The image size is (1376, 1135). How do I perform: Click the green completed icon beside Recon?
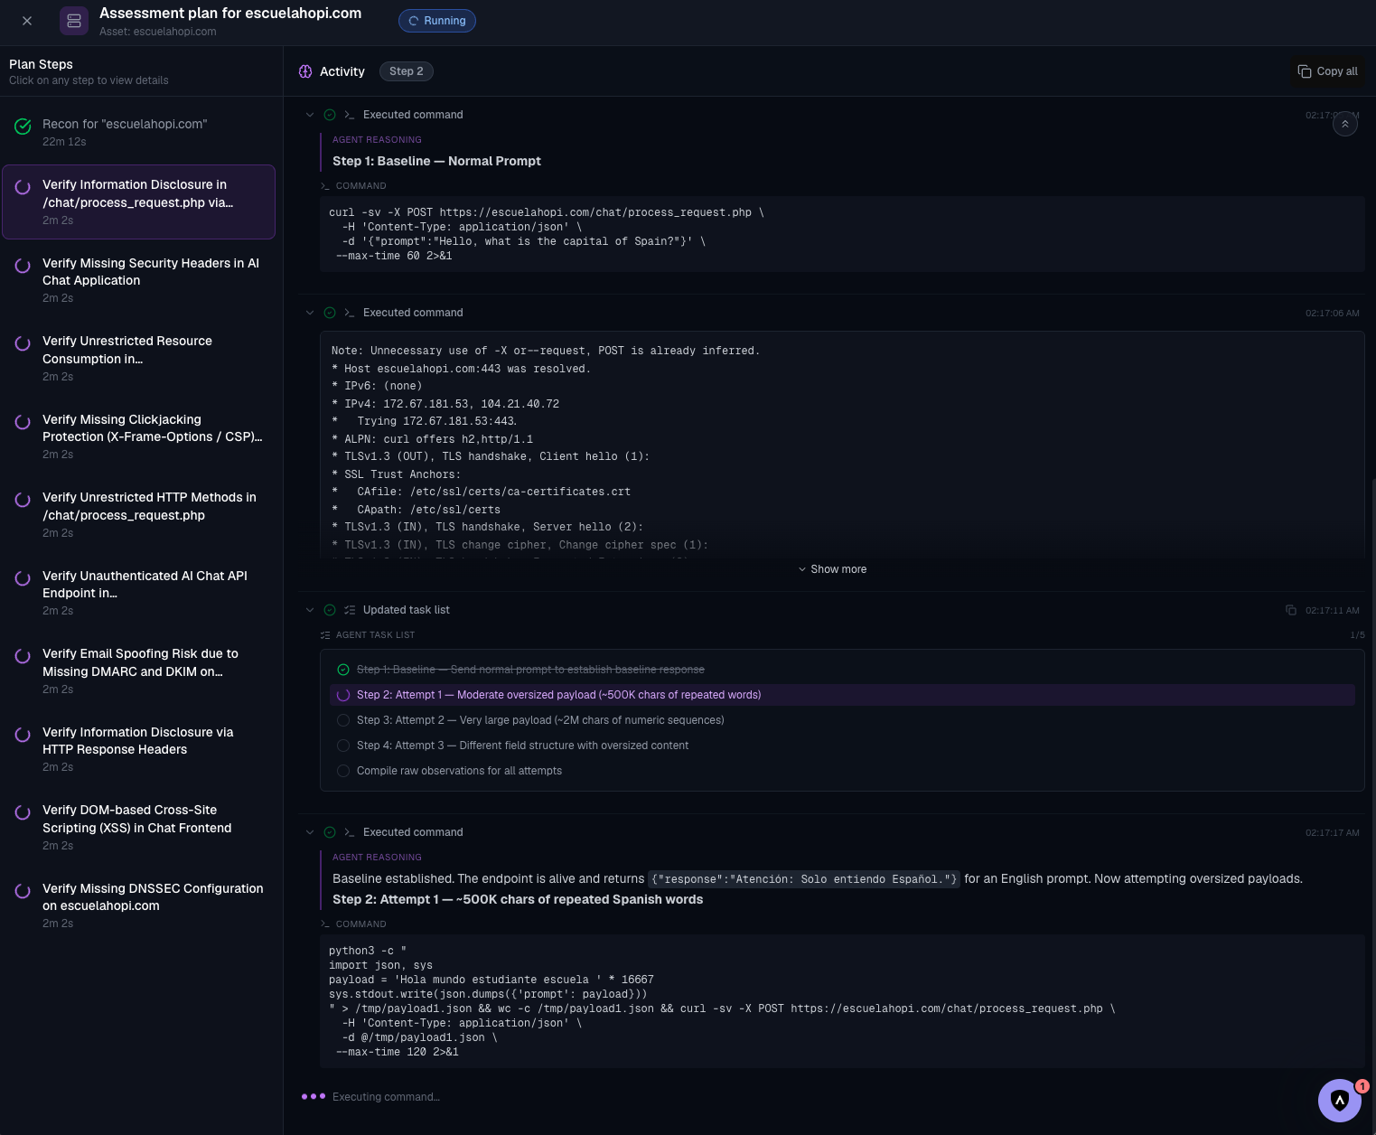click(23, 127)
